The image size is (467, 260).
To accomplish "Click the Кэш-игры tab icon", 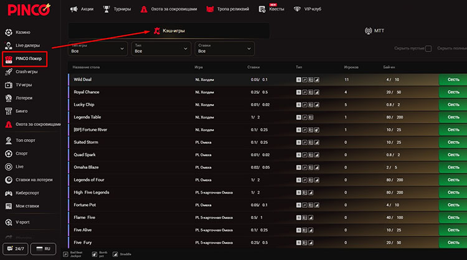I will pos(157,30).
